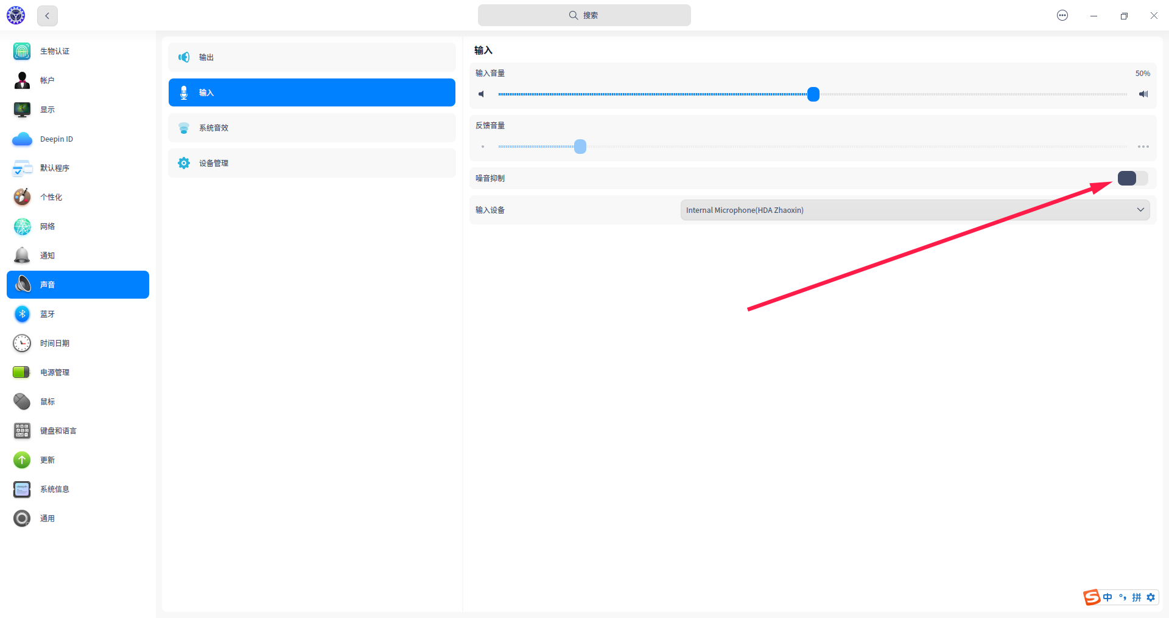Toggle the 中 Chinese input mode indicator
The image size is (1169, 618).
point(1108,597)
